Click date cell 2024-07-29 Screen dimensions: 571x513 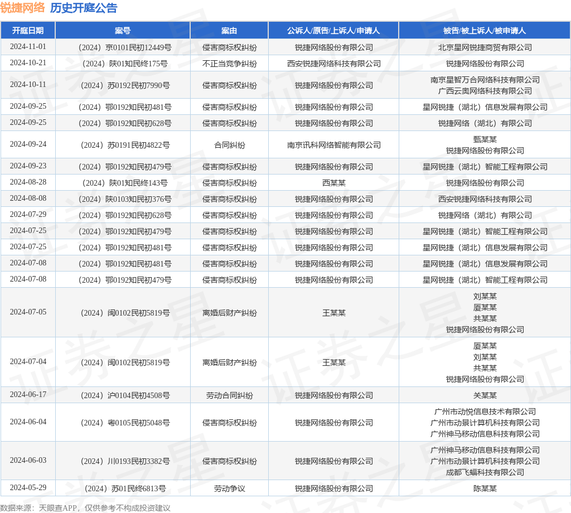pos(28,215)
